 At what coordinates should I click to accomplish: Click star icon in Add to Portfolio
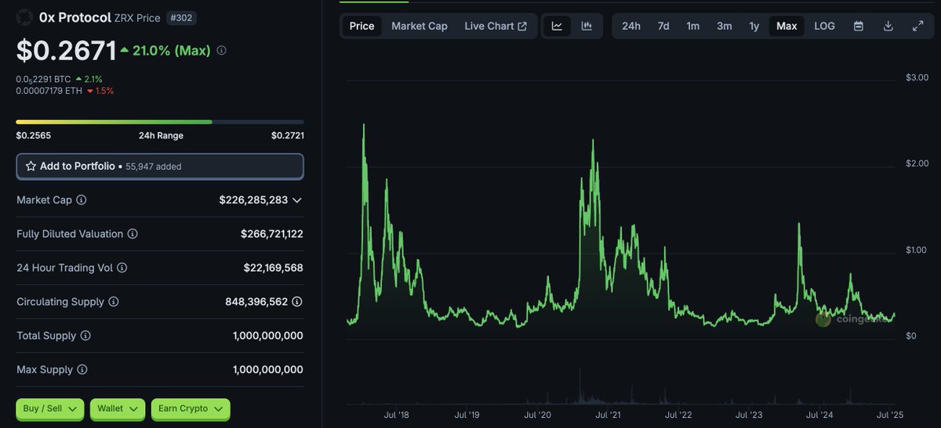point(31,166)
